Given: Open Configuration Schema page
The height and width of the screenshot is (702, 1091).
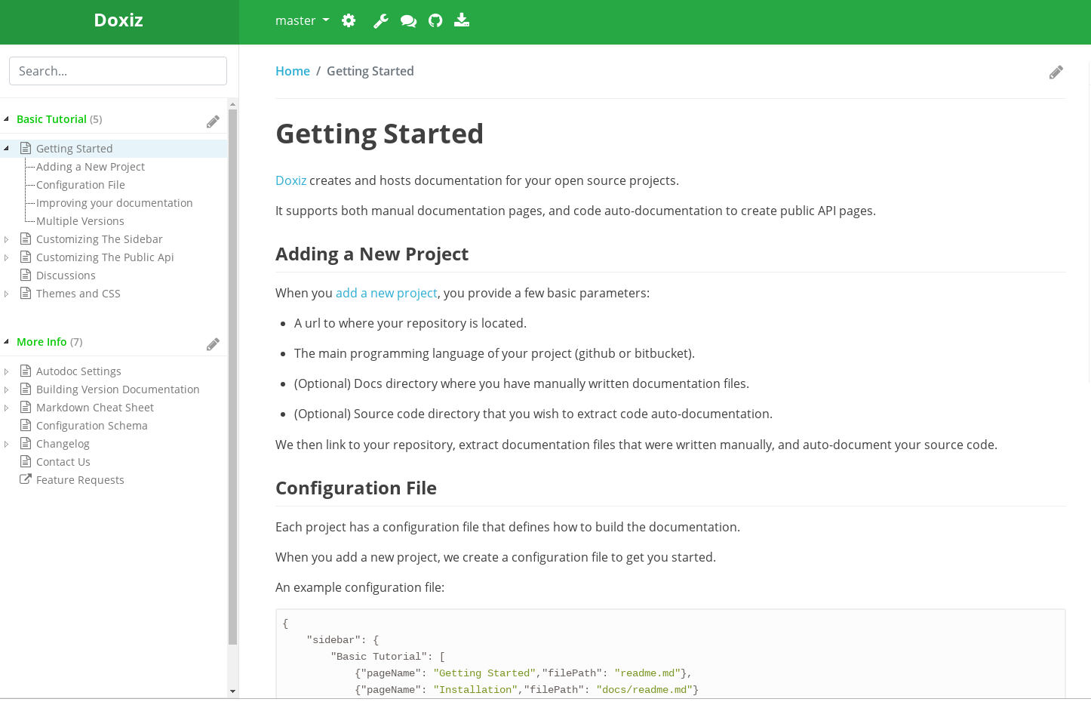Looking at the screenshot, I should pyautogui.click(x=91, y=426).
